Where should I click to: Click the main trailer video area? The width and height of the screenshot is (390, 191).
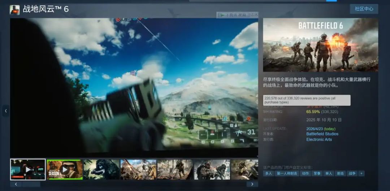[x=134, y=87]
